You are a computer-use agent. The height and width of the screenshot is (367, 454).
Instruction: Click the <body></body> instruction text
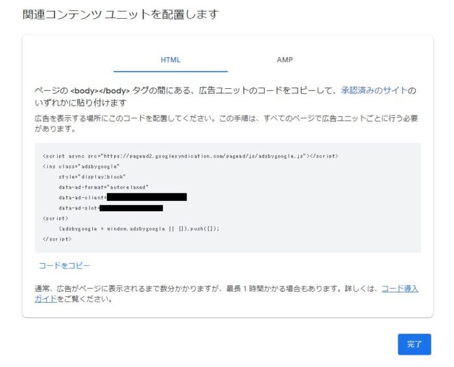[x=225, y=97]
